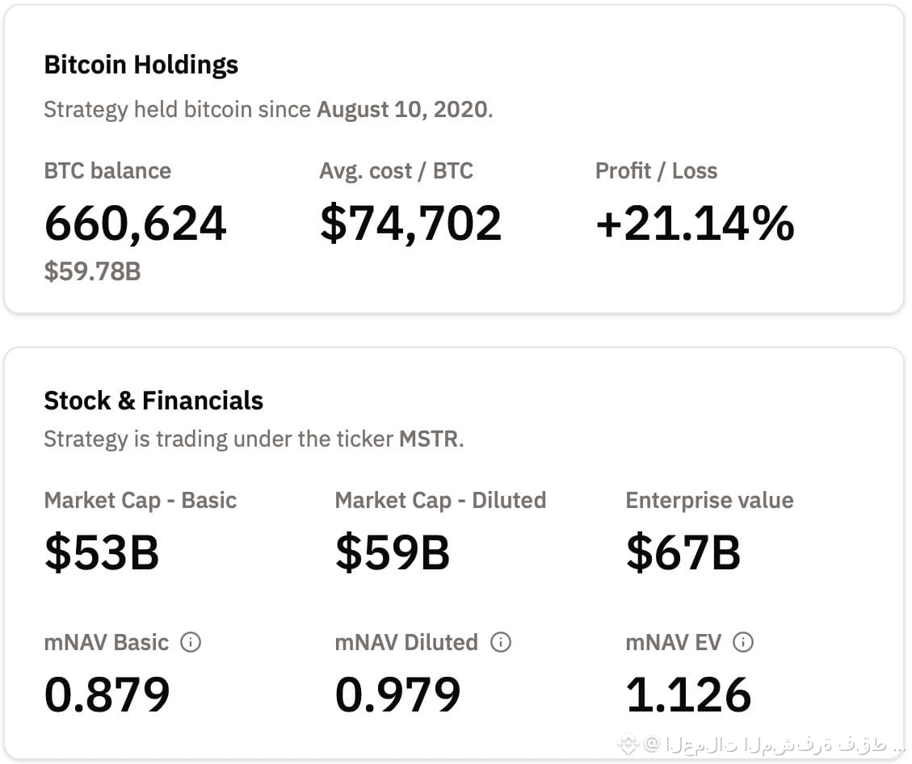Open the mNAV EV info tooltip icon
Viewport: 912px width, 764px height.
coord(742,642)
